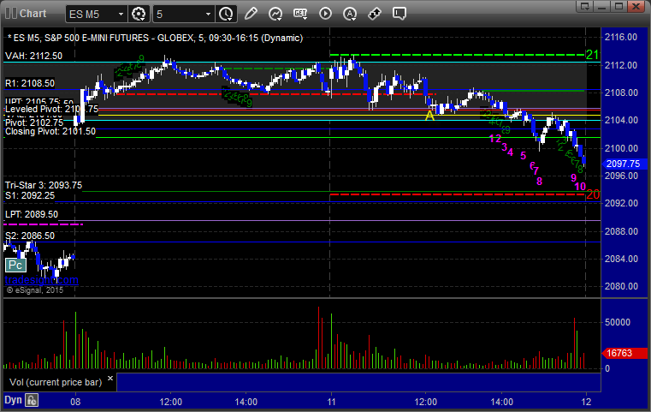
Task: Click the 50000 volume axis label
Action: pos(618,322)
